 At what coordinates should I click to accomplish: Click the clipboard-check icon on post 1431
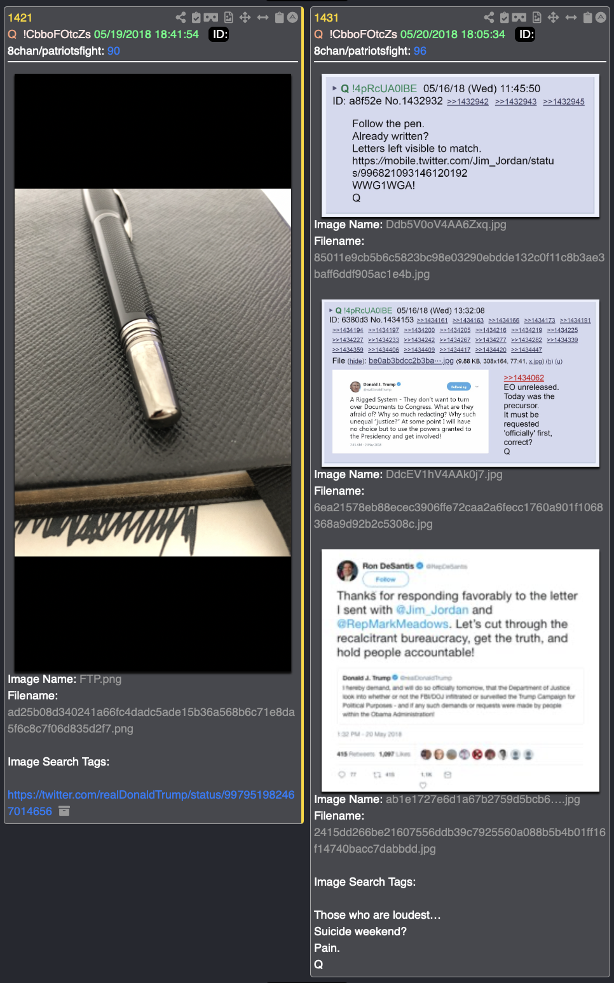tap(505, 18)
